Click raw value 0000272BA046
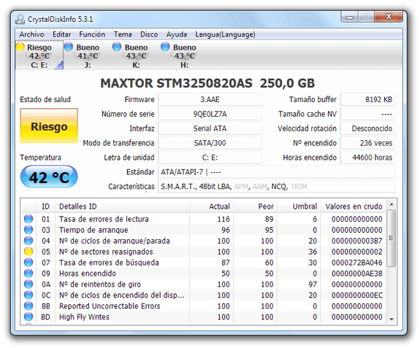The width and height of the screenshot is (420, 348). [x=356, y=263]
